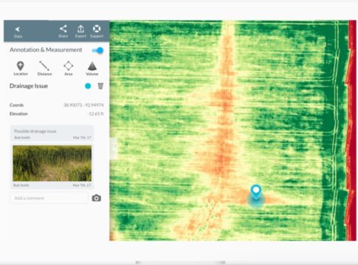358x265 pixels.
Task: Attach photo with camera icon
Action: [97, 198]
